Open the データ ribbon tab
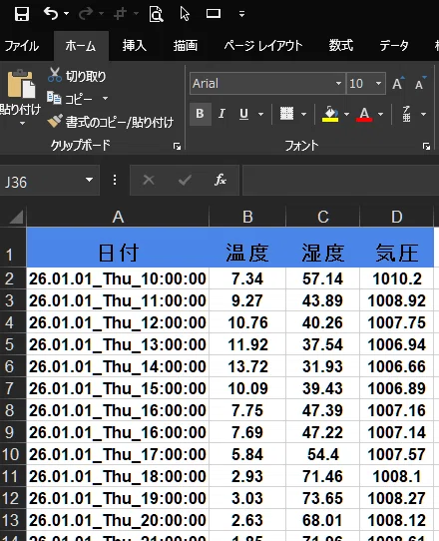Viewport: 439px width, 541px height. coord(394,46)
